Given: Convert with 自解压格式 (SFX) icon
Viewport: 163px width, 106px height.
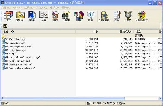Looking at the screenshot, I should click(x=142, y=16).
